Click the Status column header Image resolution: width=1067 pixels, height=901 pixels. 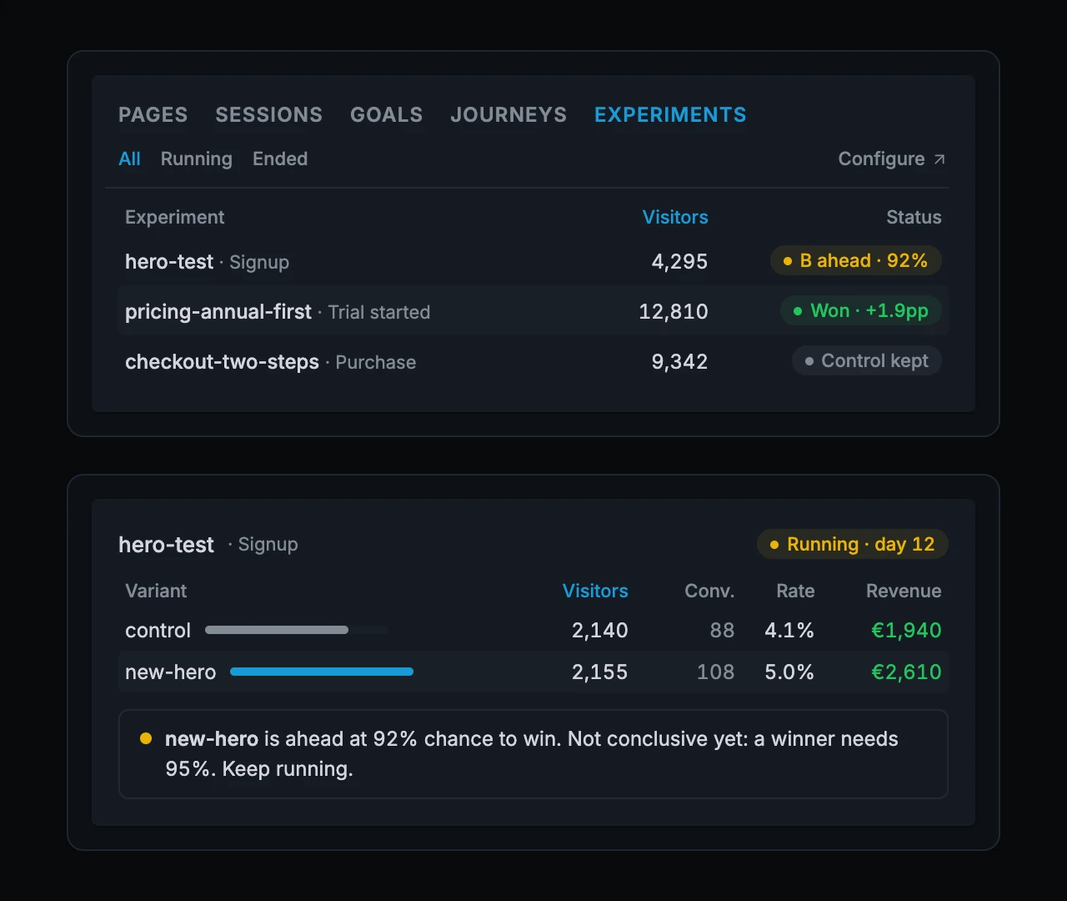click(x=914, y=217)
